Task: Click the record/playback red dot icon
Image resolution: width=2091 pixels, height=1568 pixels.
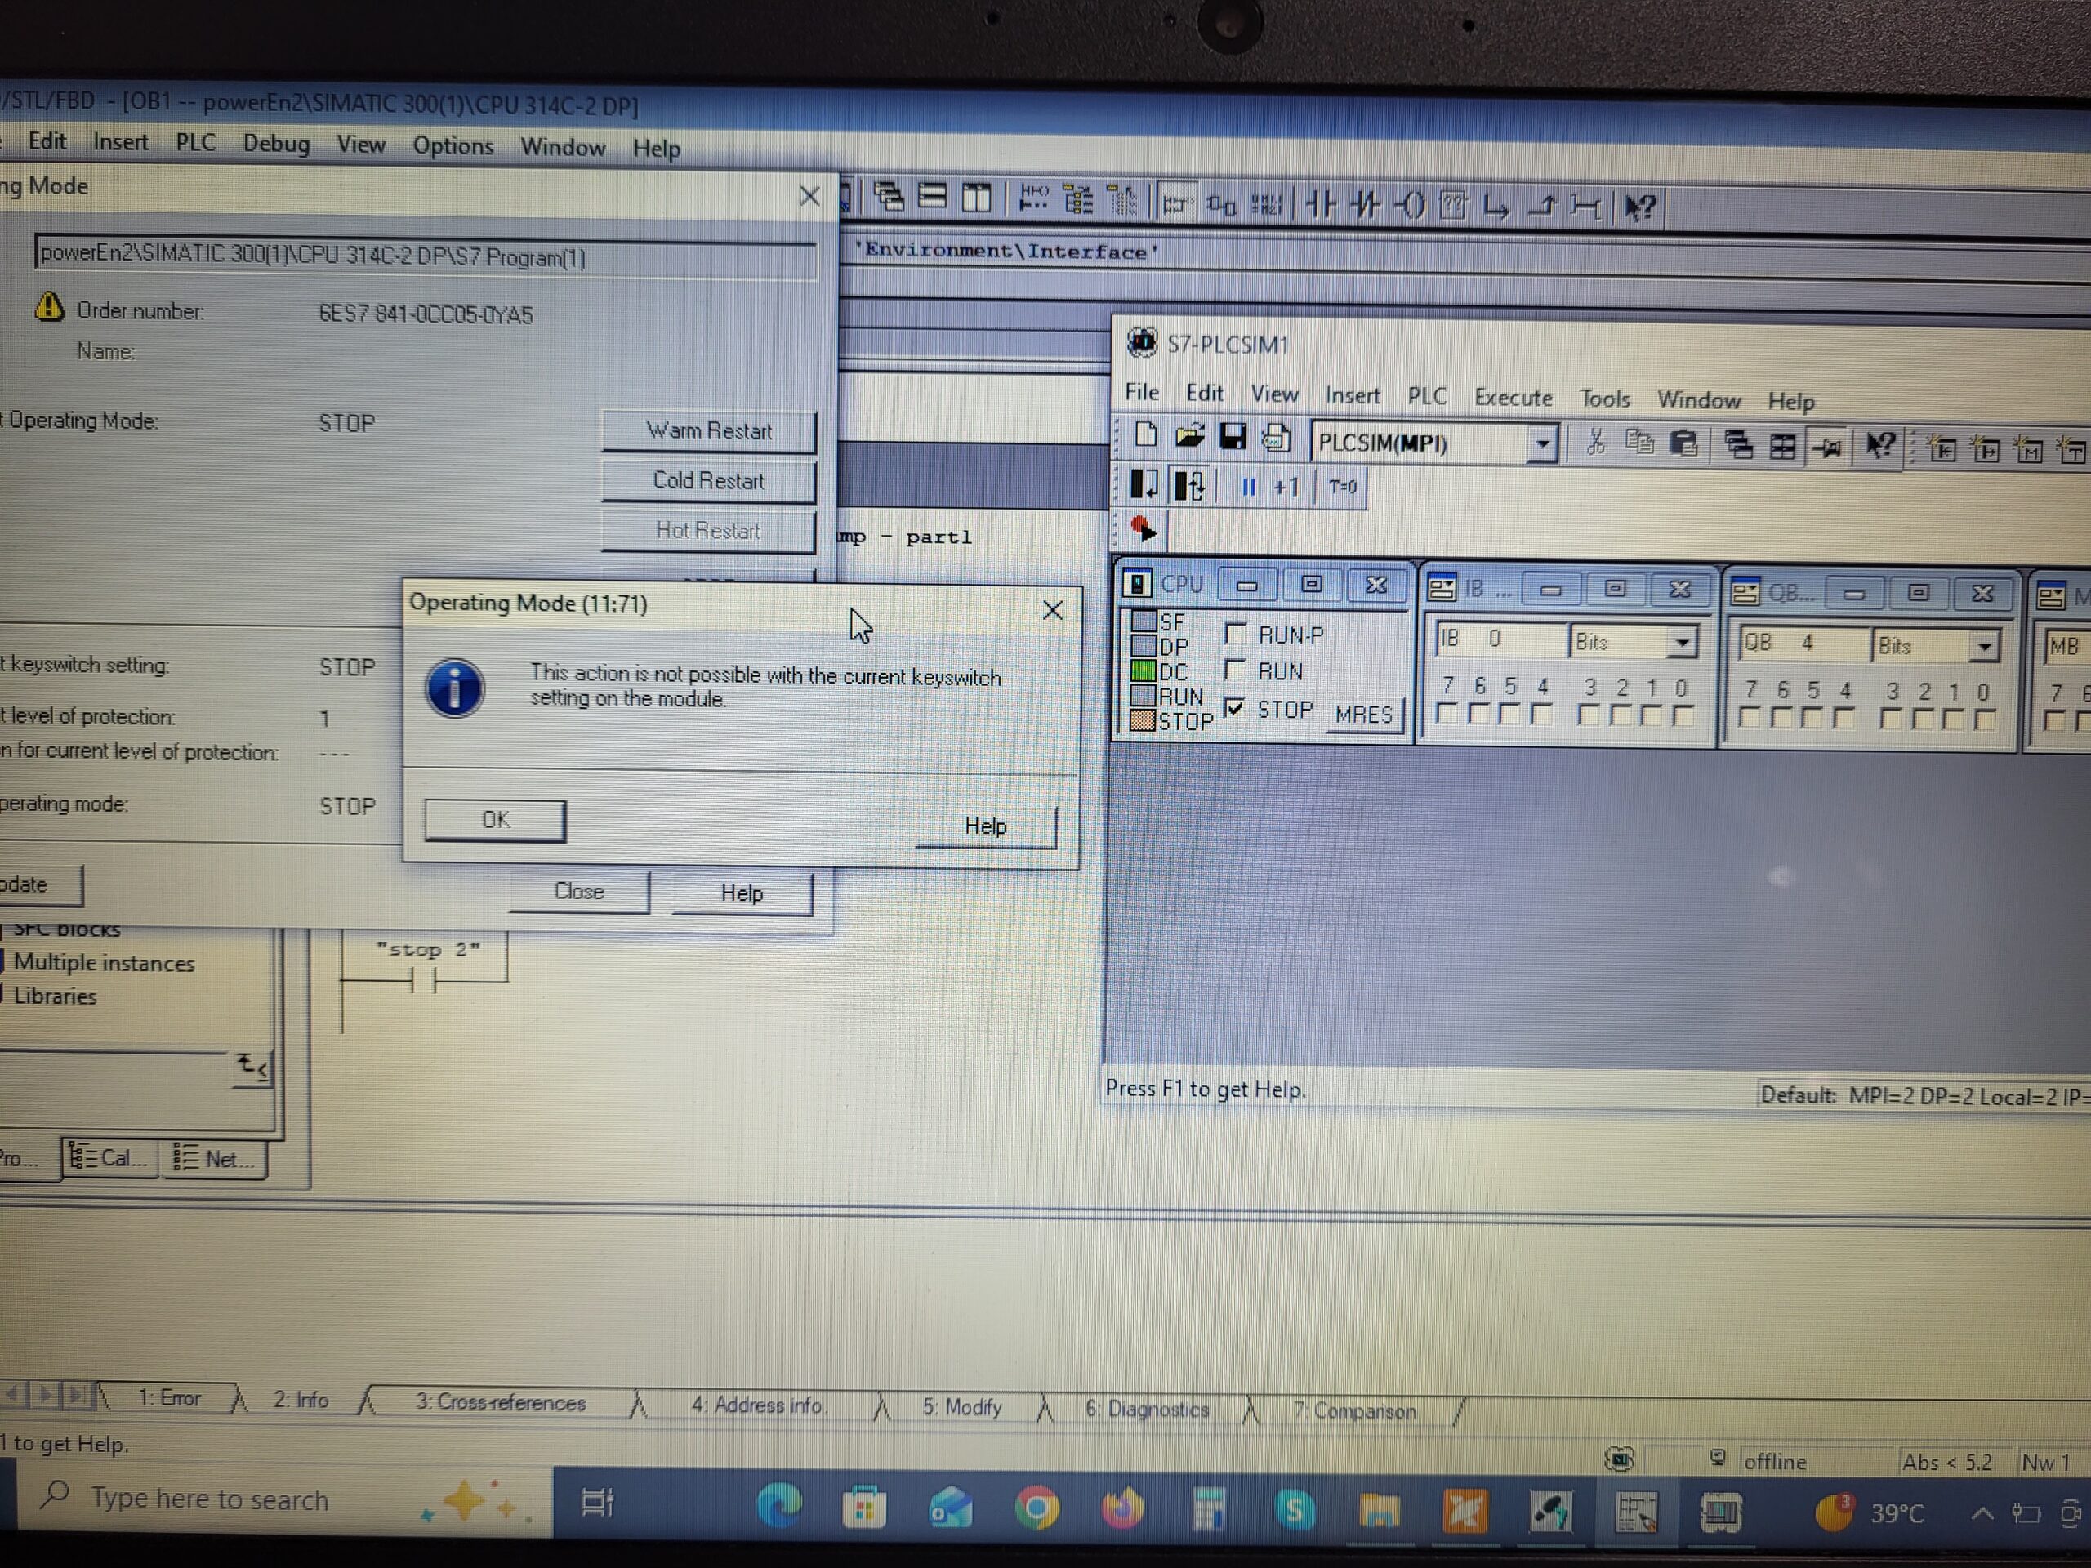Action: [1143, 528]
